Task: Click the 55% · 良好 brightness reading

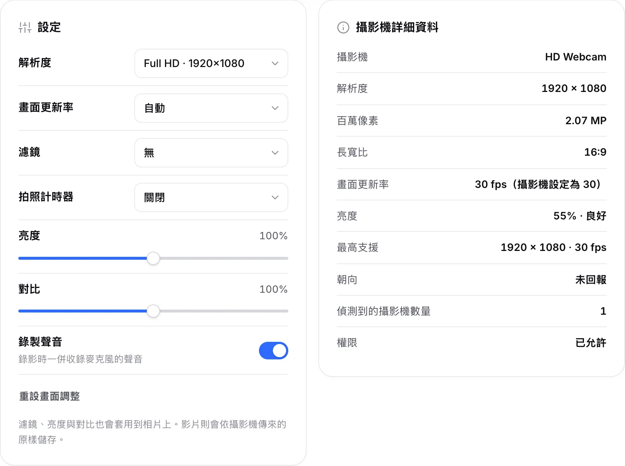Action: pos(580,216)
